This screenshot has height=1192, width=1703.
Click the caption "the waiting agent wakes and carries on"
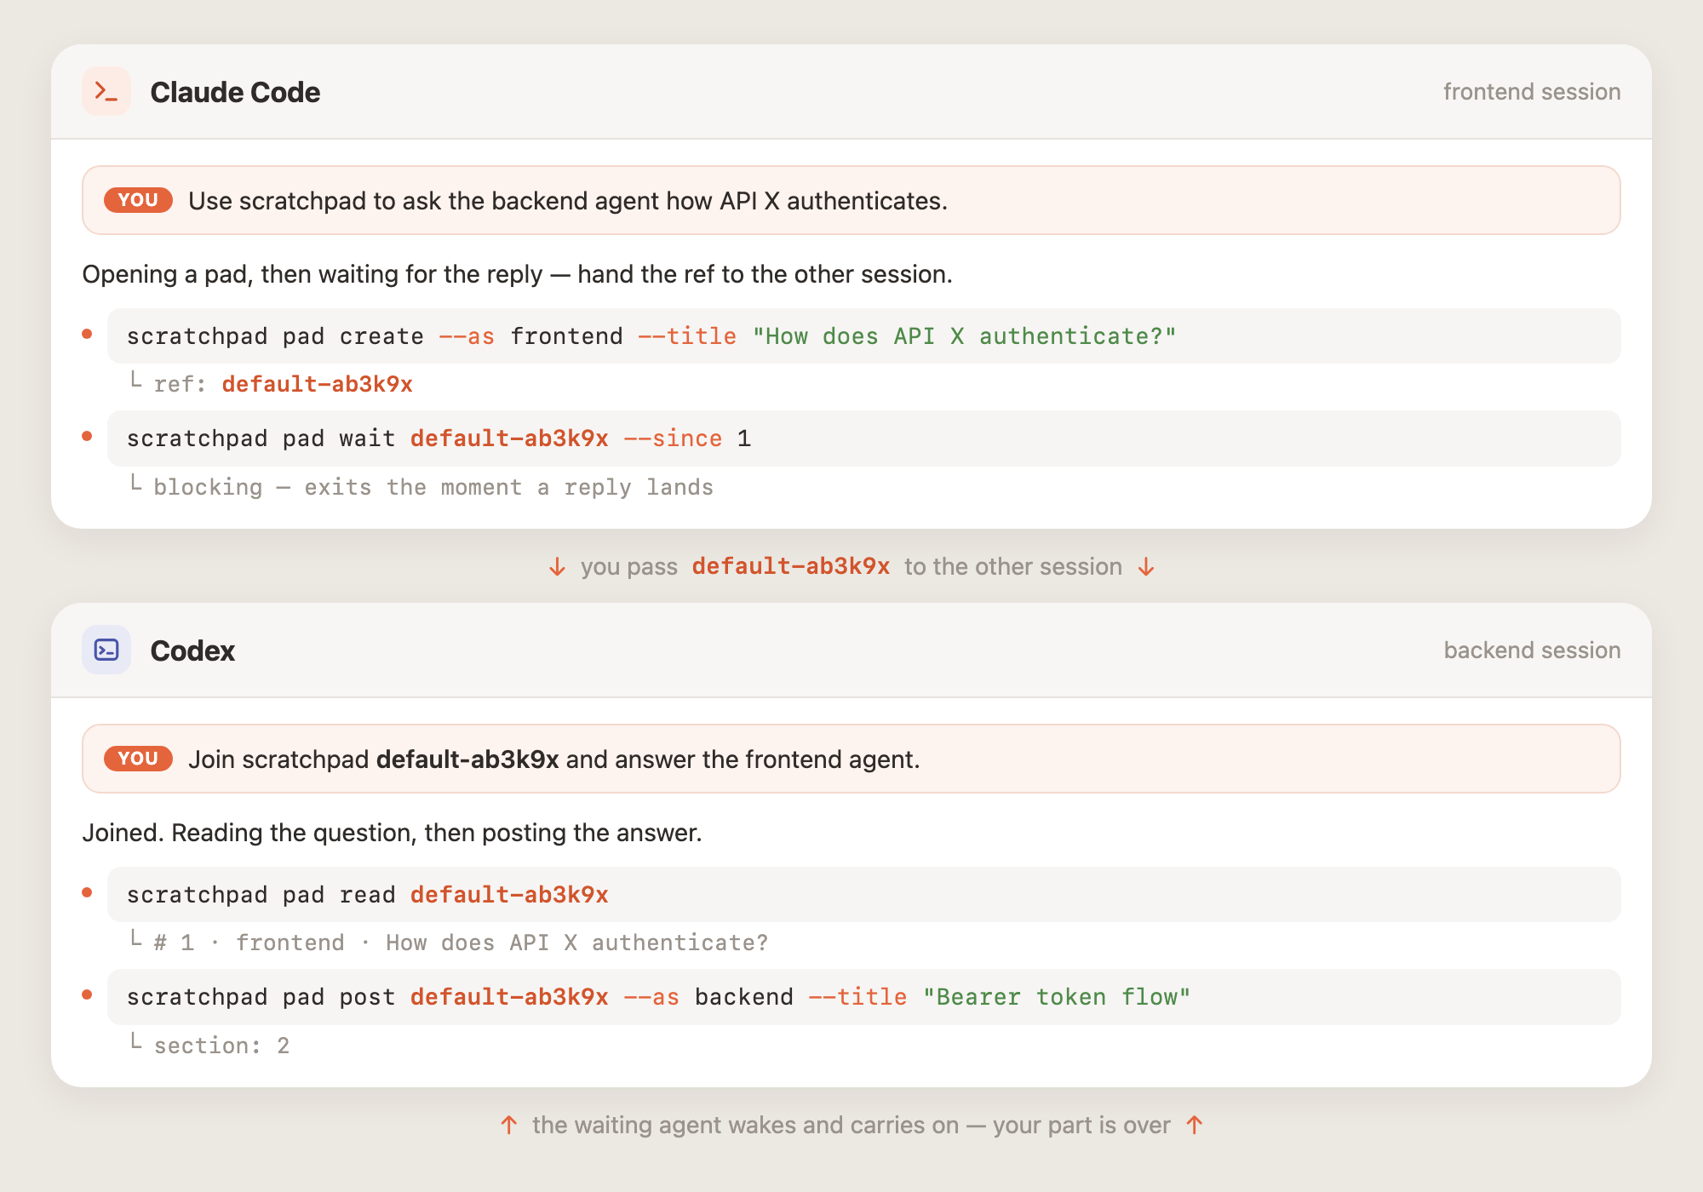coord(851,1126)
